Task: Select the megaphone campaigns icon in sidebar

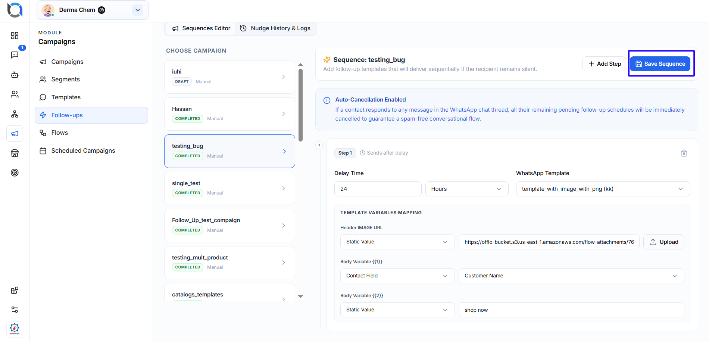Action: [x=15, y=133]
